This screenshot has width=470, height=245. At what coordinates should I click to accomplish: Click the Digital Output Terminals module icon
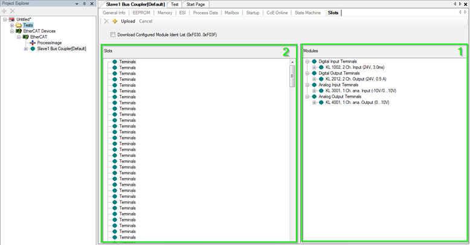click(x=314, y=73)
